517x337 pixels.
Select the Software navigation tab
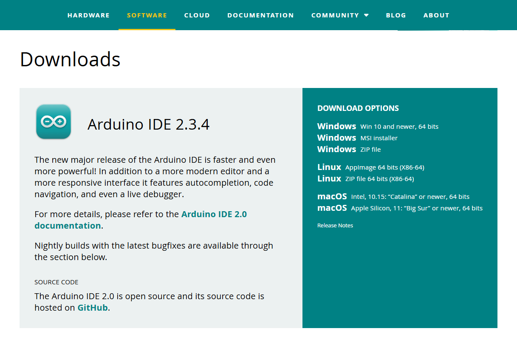[147, 15]
